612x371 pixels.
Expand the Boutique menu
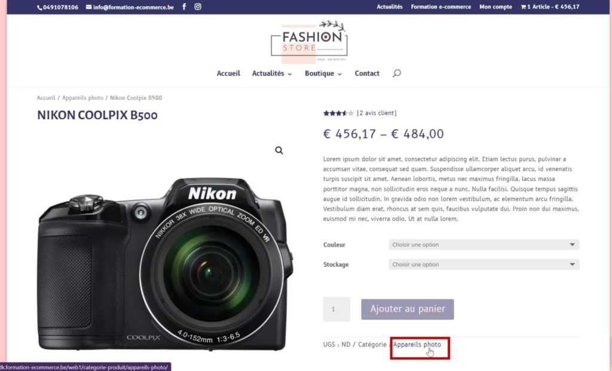pos(323,73)
